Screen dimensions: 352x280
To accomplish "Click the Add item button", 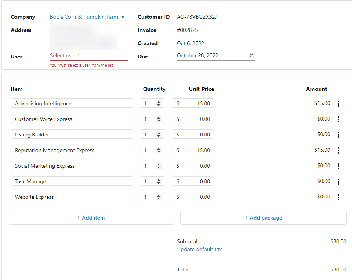I will (x=91, y=218).
